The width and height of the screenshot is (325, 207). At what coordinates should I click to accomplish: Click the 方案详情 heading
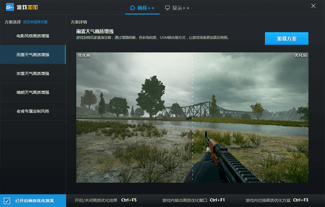point(79,22)
